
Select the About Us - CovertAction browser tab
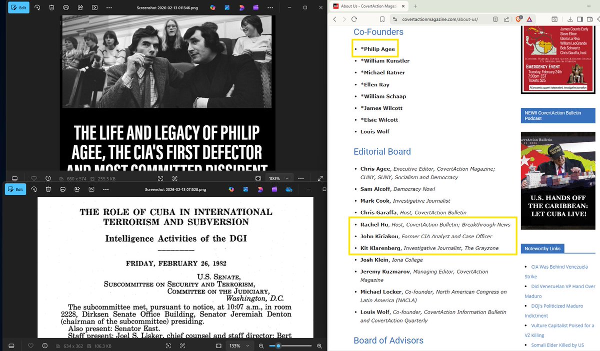(368, 6)
